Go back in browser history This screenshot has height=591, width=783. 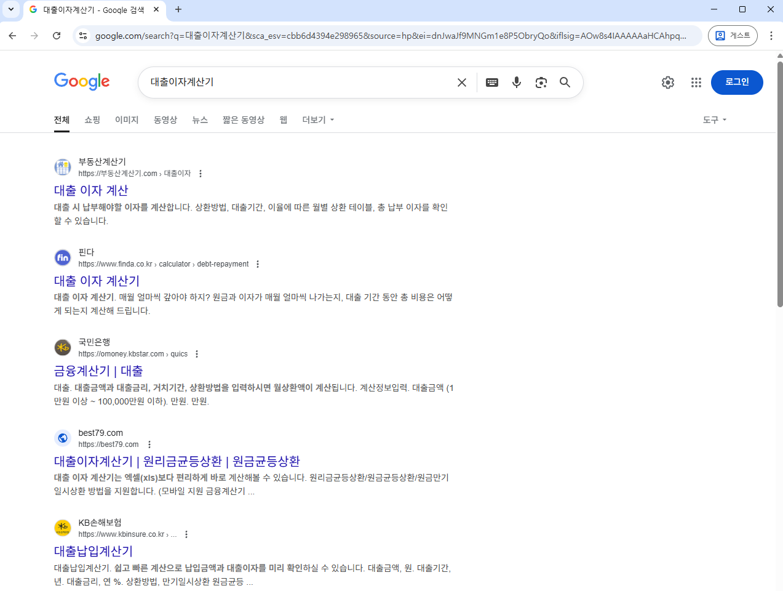pyautogui.click(x=12, y=36)
